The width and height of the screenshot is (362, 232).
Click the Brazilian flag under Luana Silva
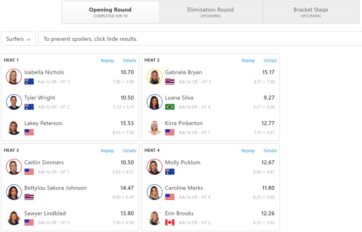pos(170,107)
